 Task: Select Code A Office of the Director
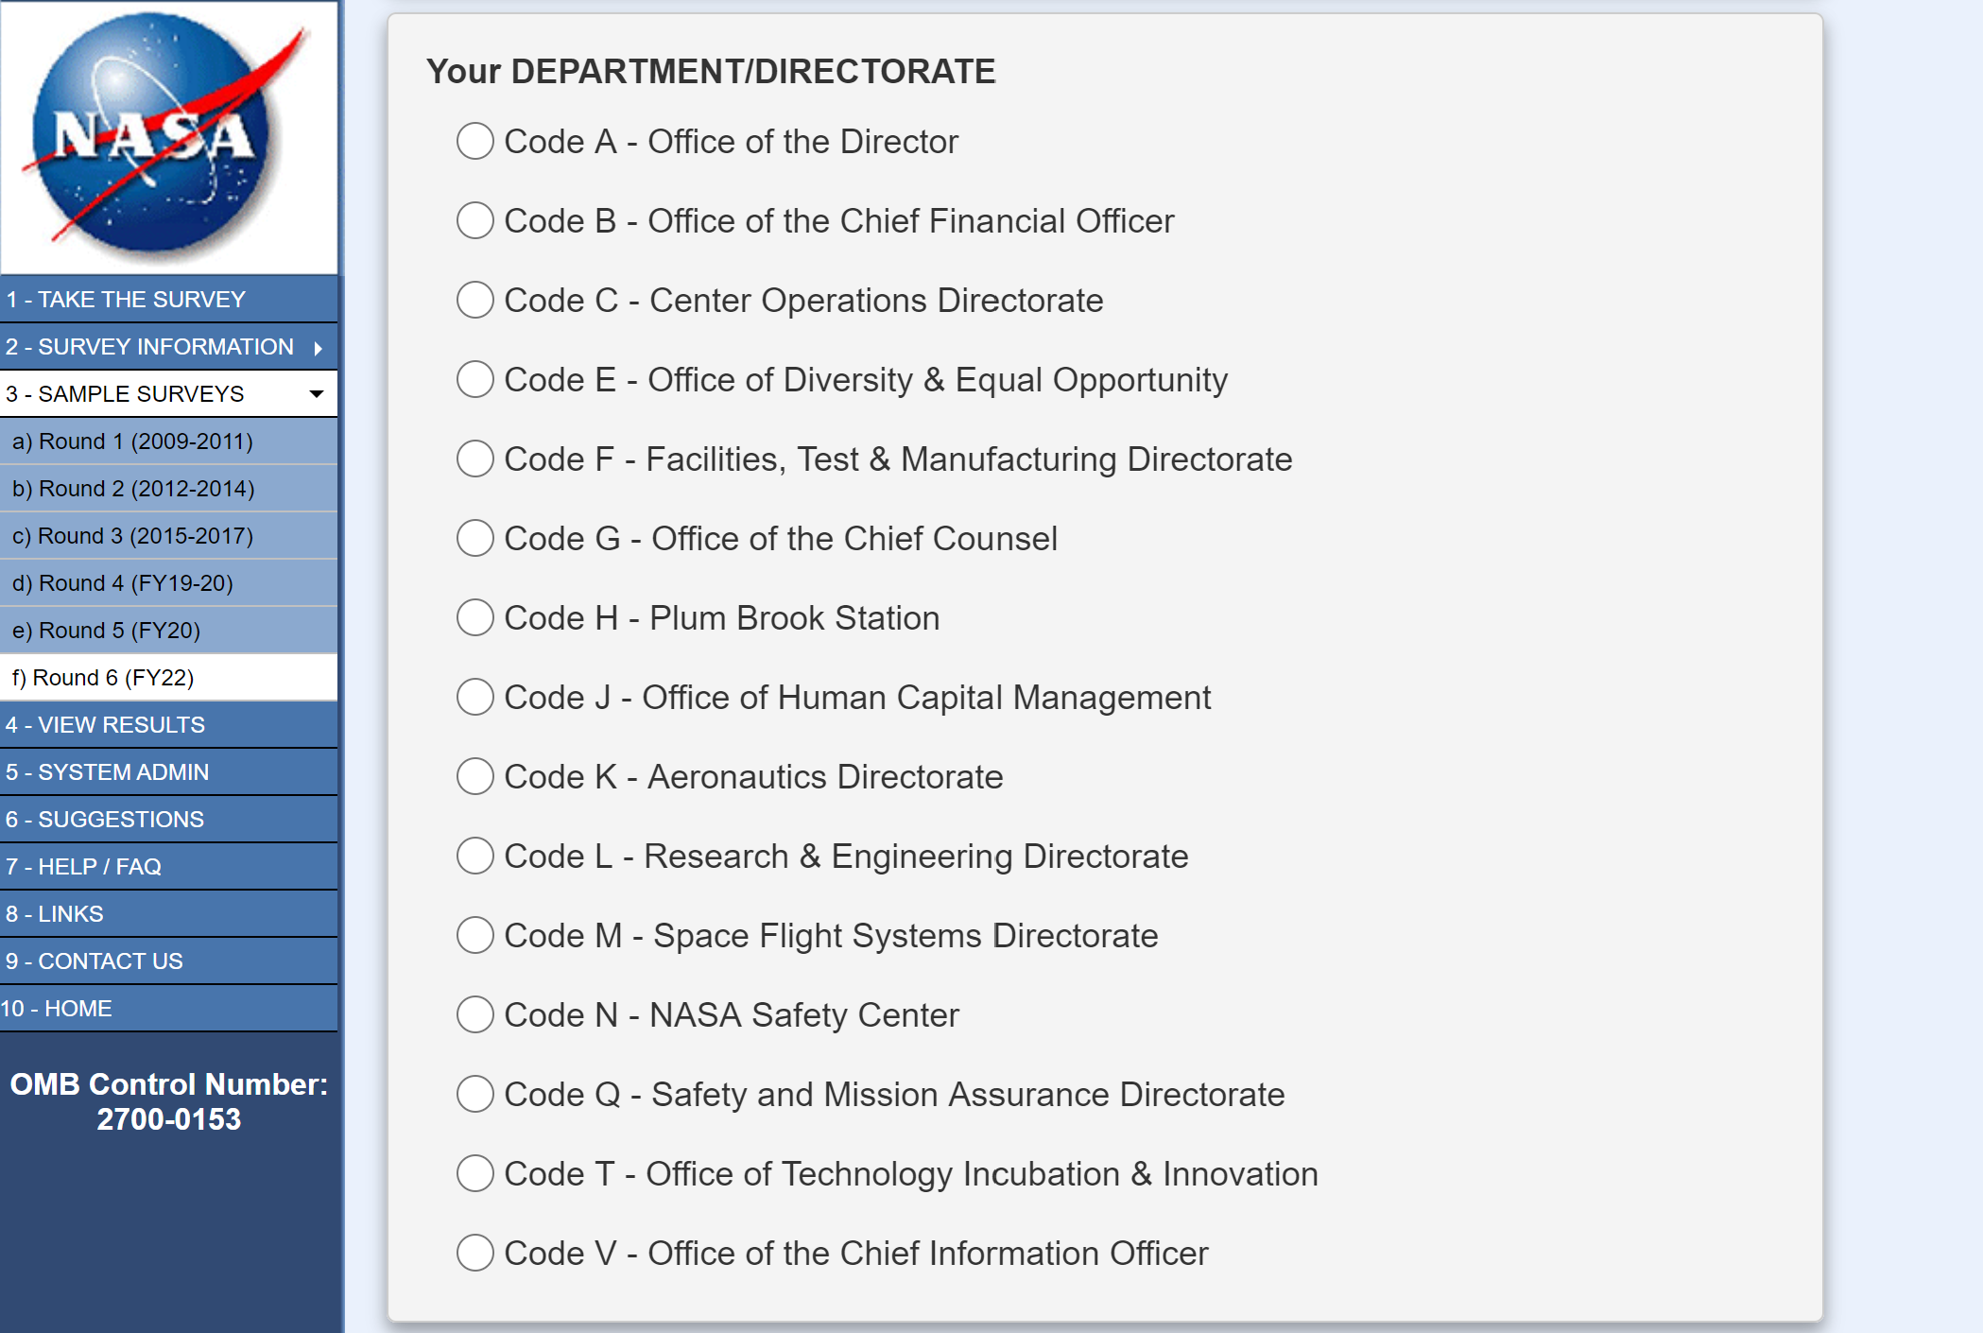click(x=474, y=142)
